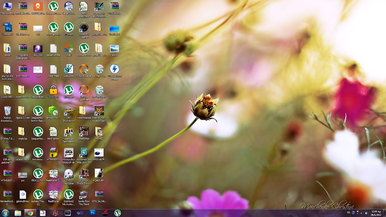Open the volume control in tray
The width and height of the screenshot is (386, 217).
point(367,213)
